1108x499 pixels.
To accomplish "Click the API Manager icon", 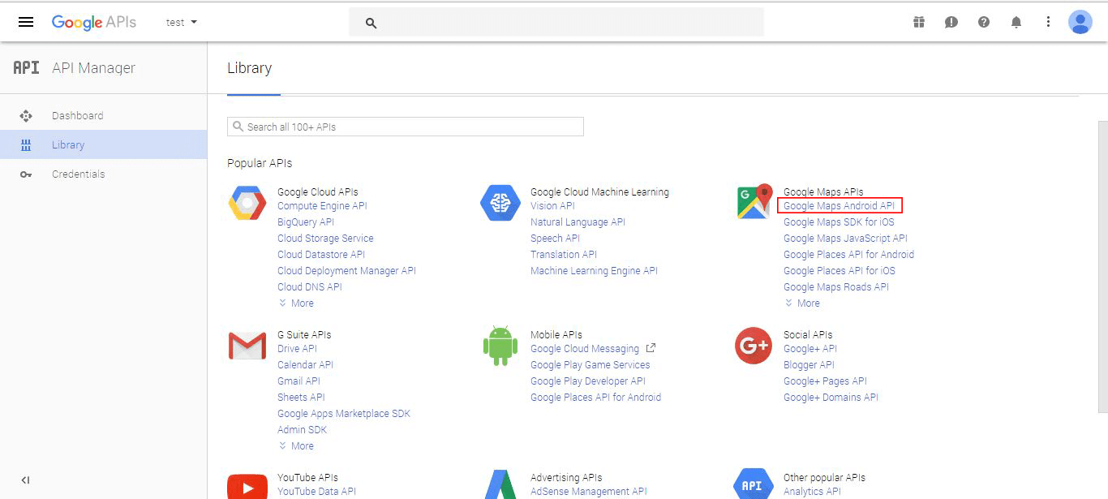I will click(x=26, y=68).
